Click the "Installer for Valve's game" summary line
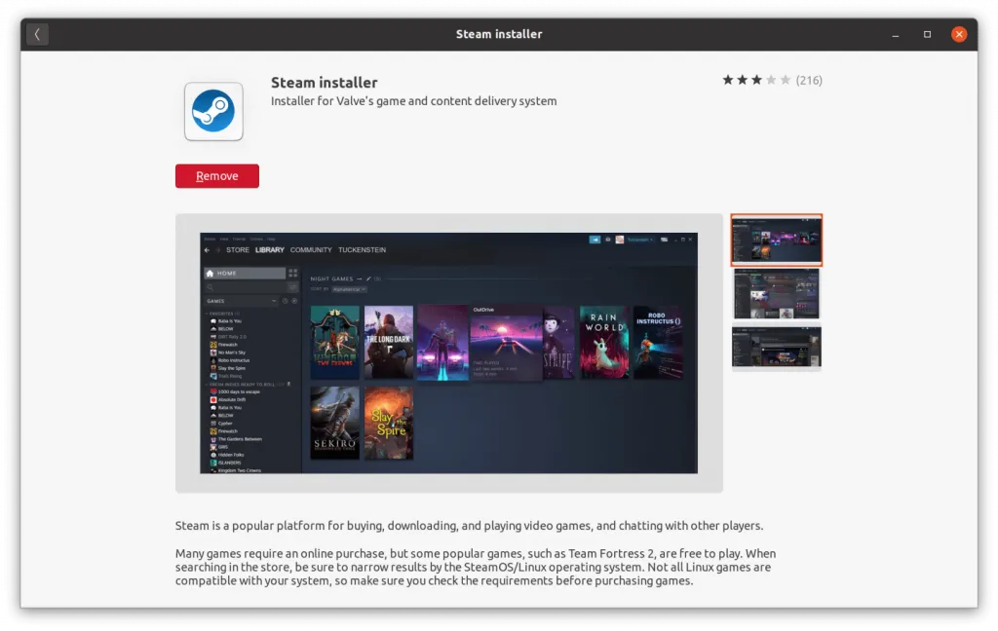998x631 pixels. (413, 101)
